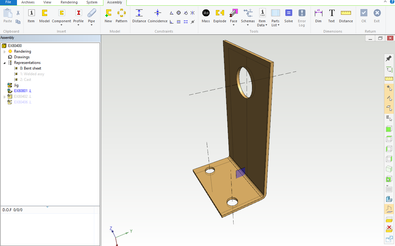Select the 0: Bent sheet representation
The width and height of the screenshot is (395, 246).
30,68
